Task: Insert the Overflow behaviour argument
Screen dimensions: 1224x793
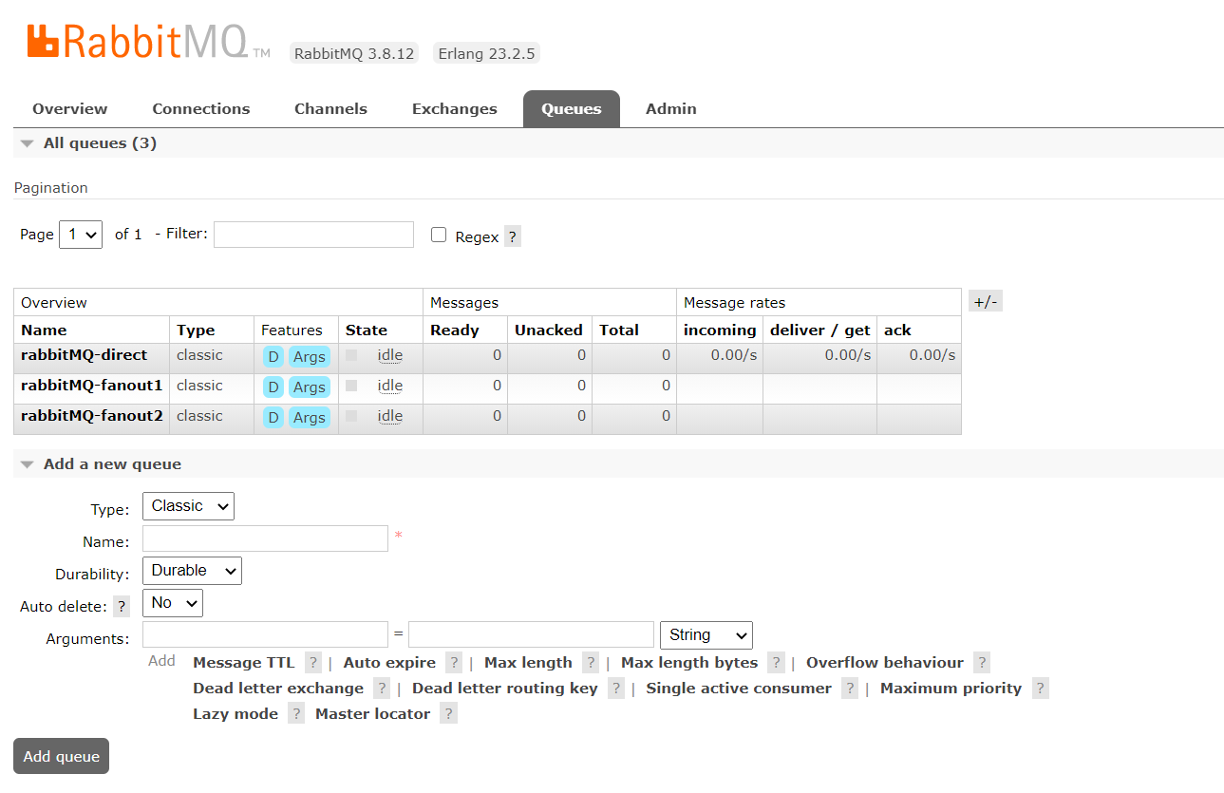Action: 885,663
